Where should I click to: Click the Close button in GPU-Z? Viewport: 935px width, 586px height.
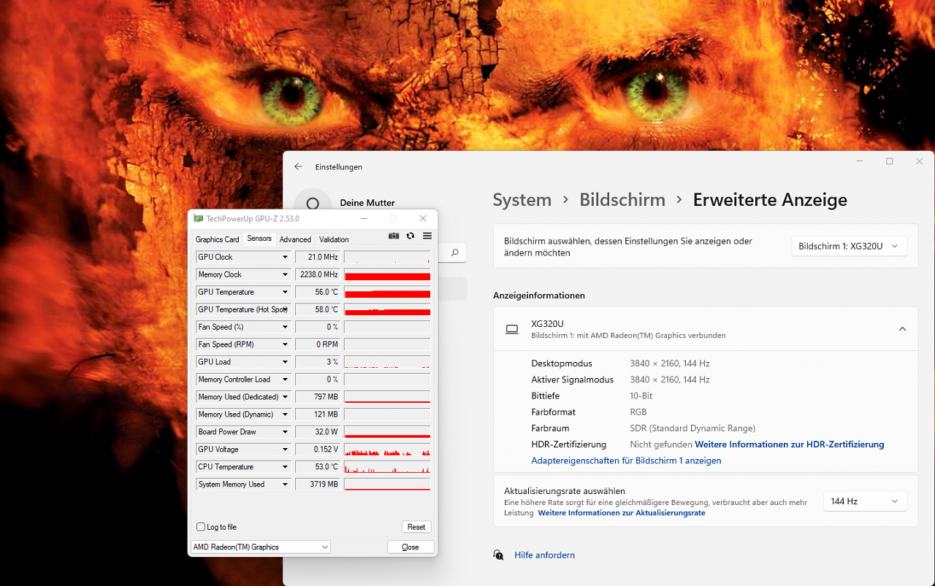(x=411, y=547)
